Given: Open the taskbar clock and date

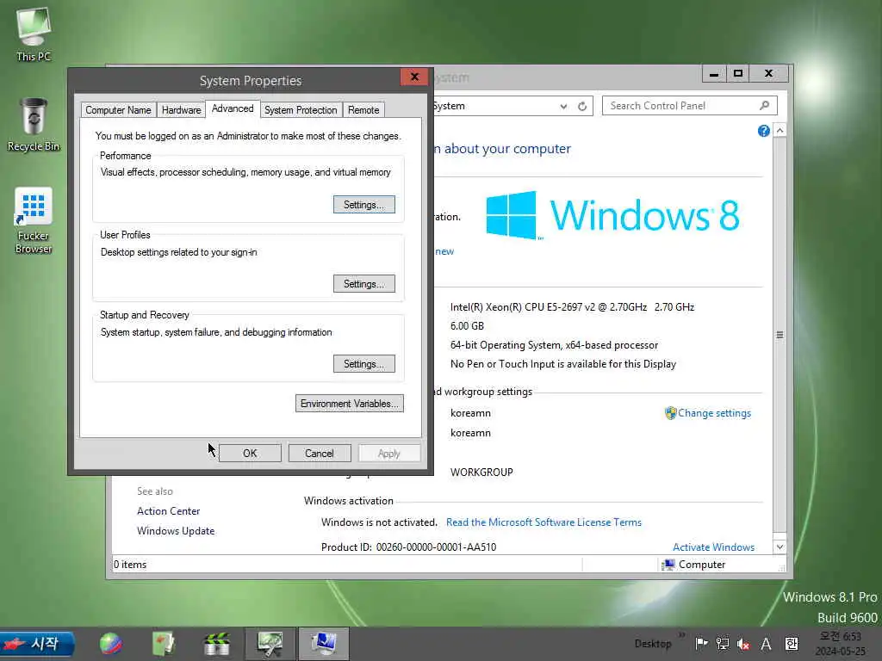Looking at the screenshot, I should tap(841, 644).
